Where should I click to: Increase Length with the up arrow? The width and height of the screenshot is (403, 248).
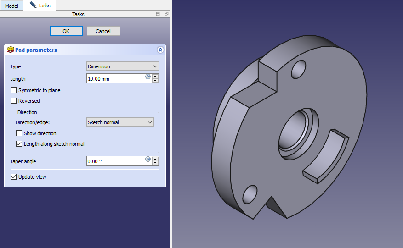[x=155, y=77]
